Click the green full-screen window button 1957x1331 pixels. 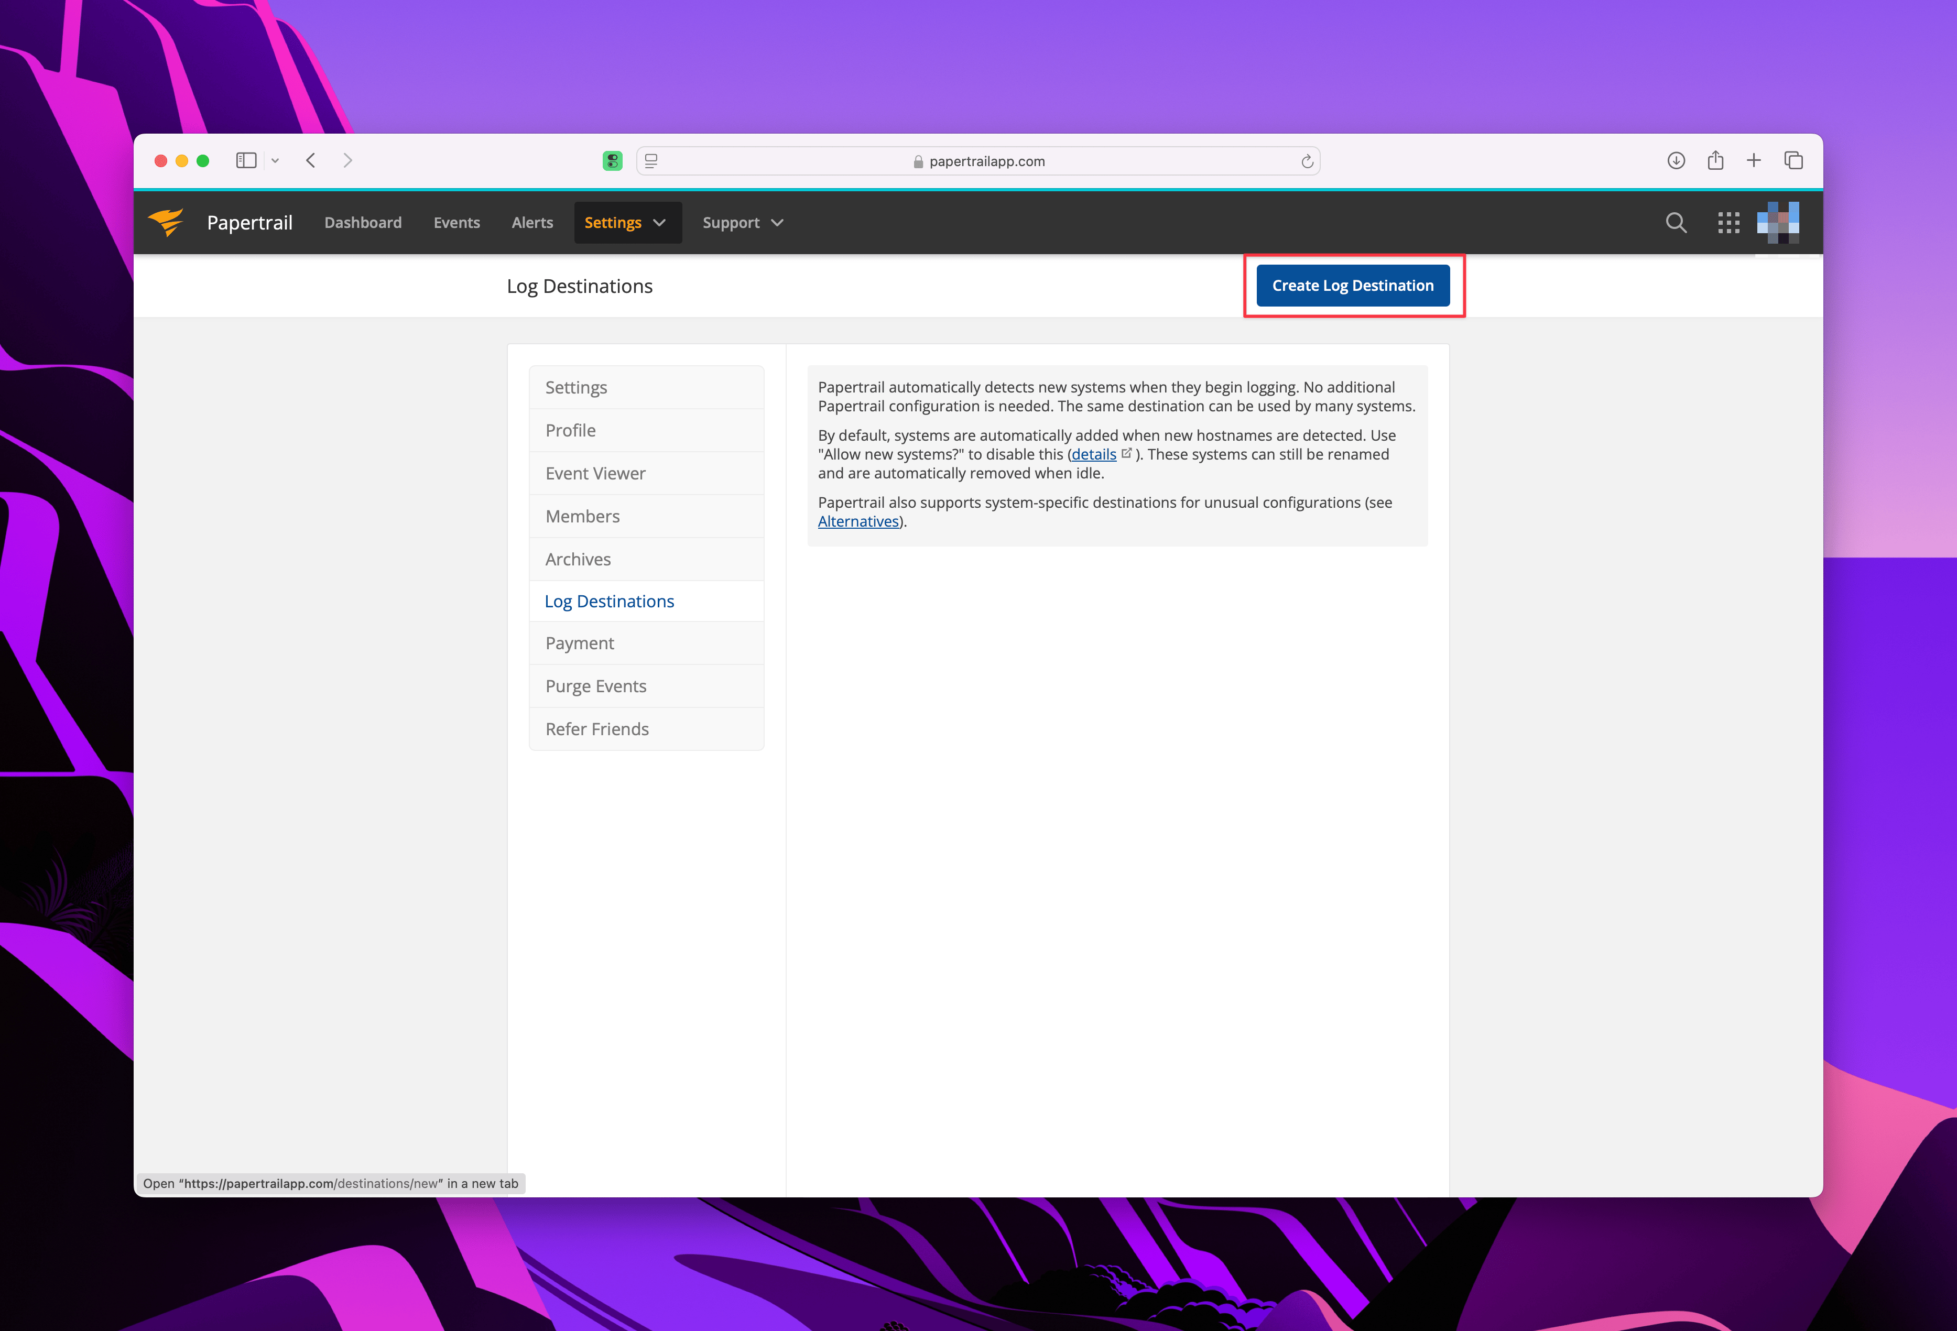[203, 161]
